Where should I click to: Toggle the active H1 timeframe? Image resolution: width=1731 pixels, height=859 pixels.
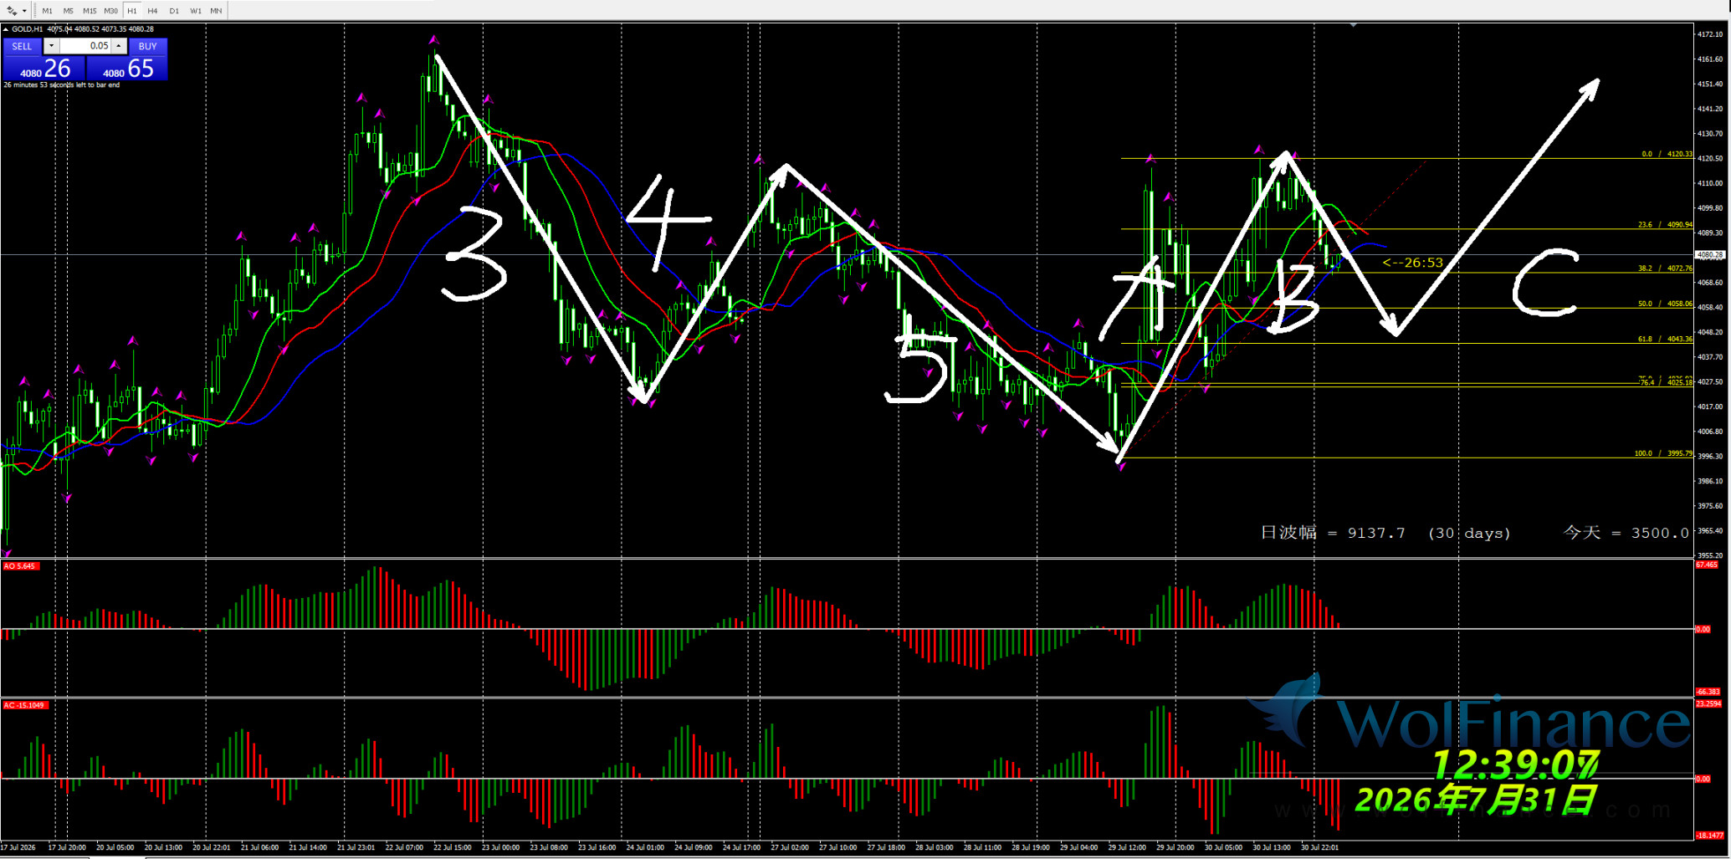tap(132, 11)
